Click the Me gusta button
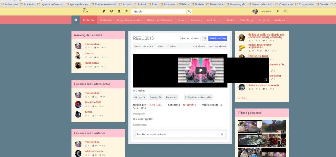336x157 pixels. pyautogui.click(x=140, y=97)
